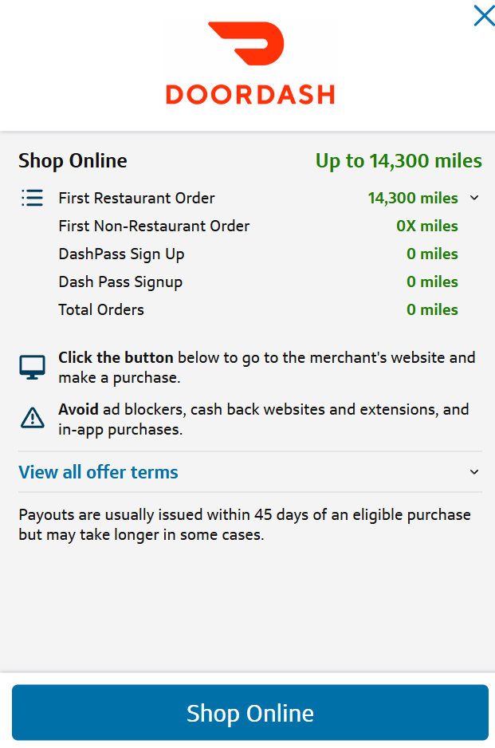The image size is (495, 748).
Task: Click the DashPass Sign Up entry
Action: [x=121, y=254]
